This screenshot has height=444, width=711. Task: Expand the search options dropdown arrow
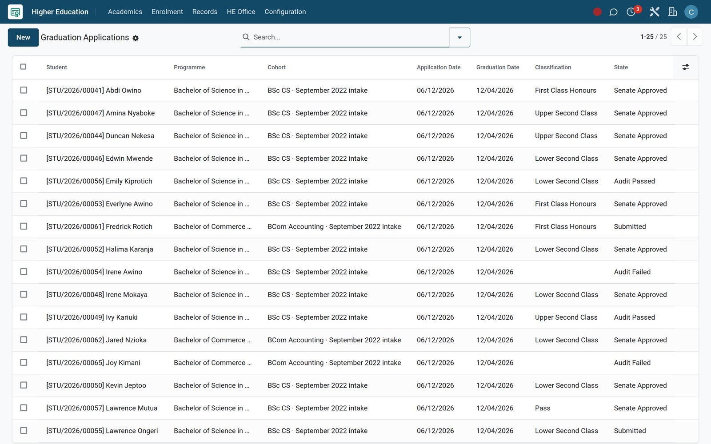click(x=459, y=37)
